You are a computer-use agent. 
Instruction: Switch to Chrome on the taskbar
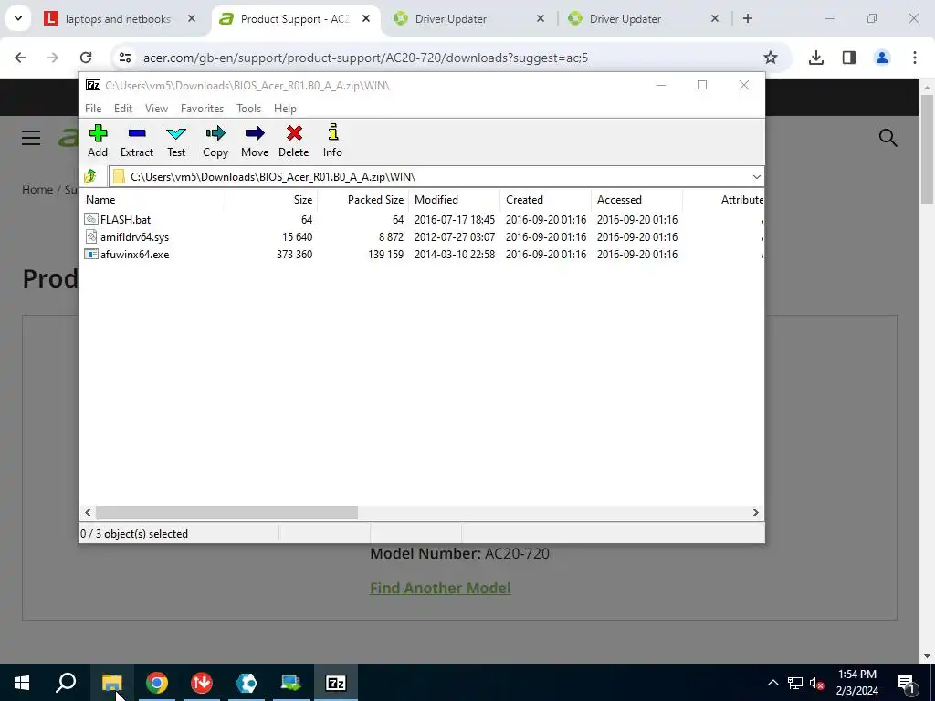pyautogui.click(x=157, y=683)
